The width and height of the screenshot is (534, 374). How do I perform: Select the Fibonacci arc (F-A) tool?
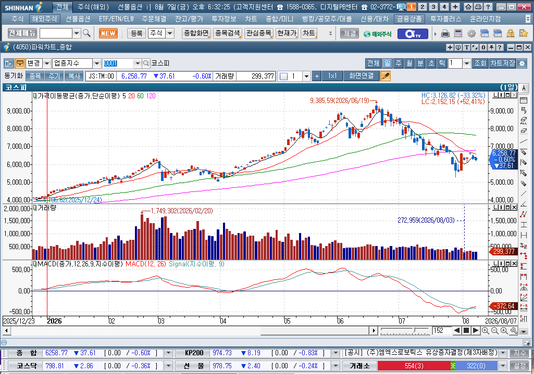pyautogui.click(x=524, y=287)
